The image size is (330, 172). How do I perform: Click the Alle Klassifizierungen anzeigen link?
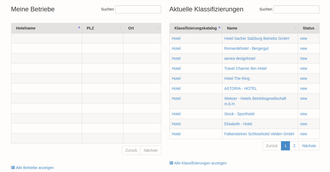200,163
